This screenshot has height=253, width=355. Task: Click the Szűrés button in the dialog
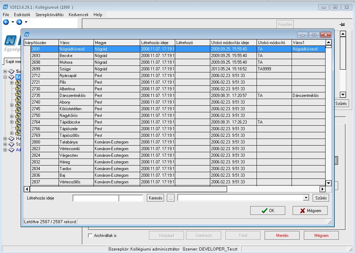pyautogui.click(x=321, y=198)
